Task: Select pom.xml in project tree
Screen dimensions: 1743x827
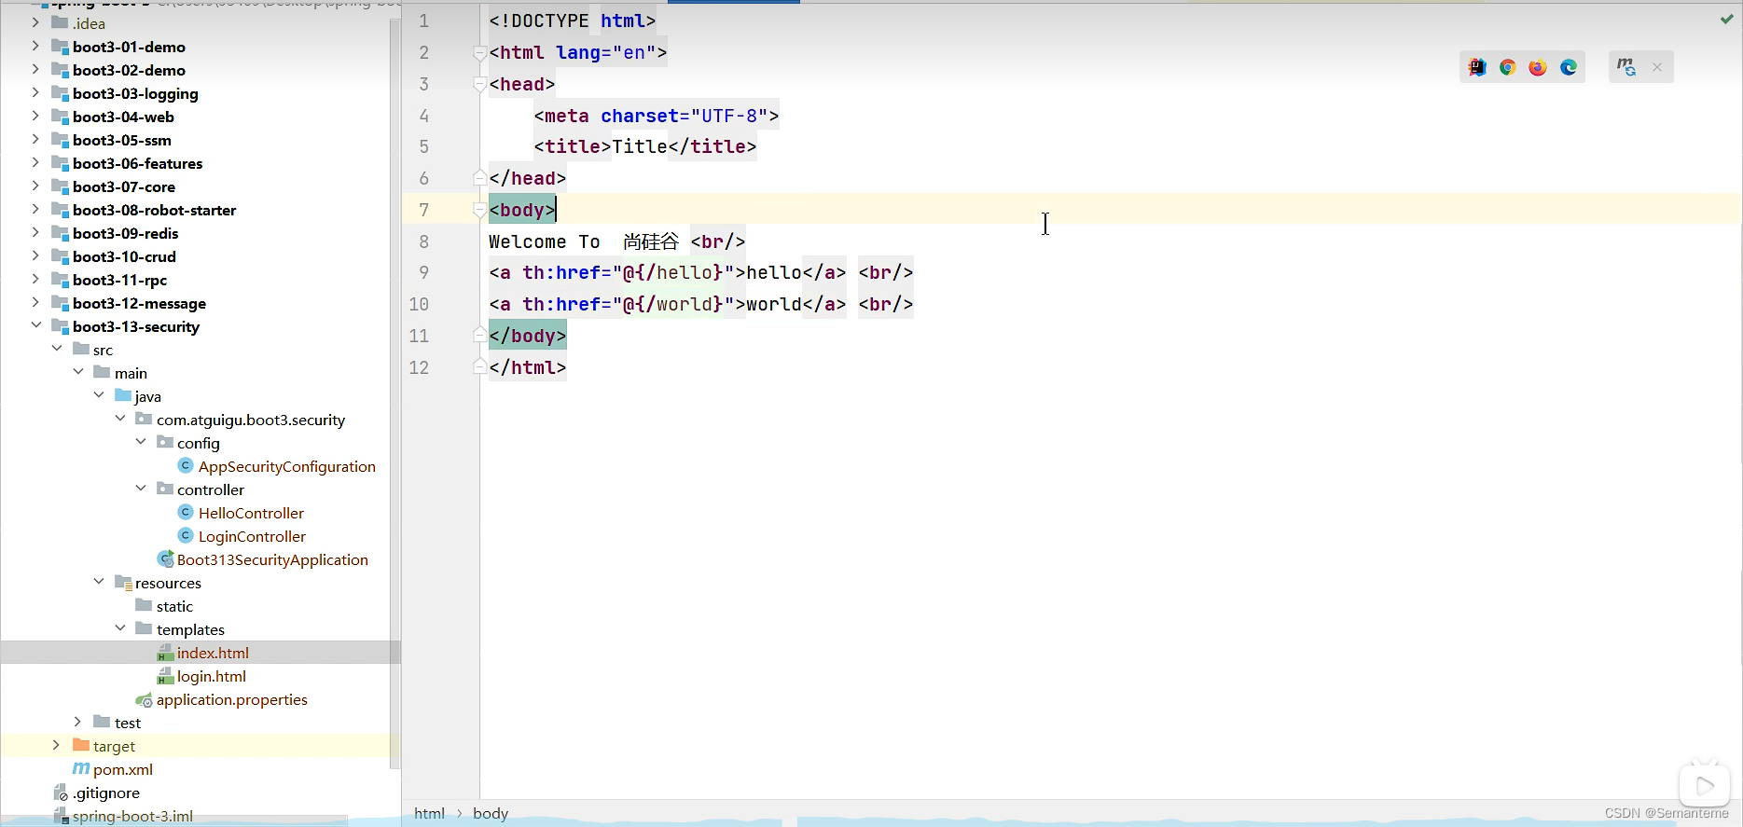Action: tap(123, 769)
